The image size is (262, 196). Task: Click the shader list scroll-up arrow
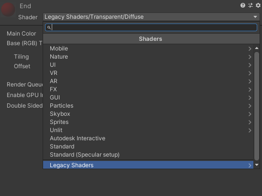point(257,48)
